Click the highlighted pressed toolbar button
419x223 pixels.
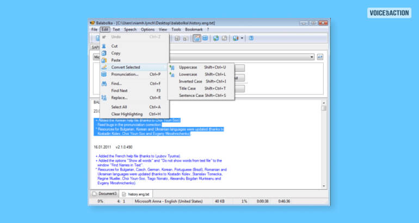[x=197, y=38]
